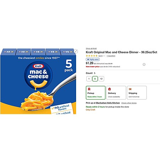Image resolution: width=160 pixels, height=160 pixels.
Task: Click the orange Shipping box icon
Action: (x=130, y=89)
